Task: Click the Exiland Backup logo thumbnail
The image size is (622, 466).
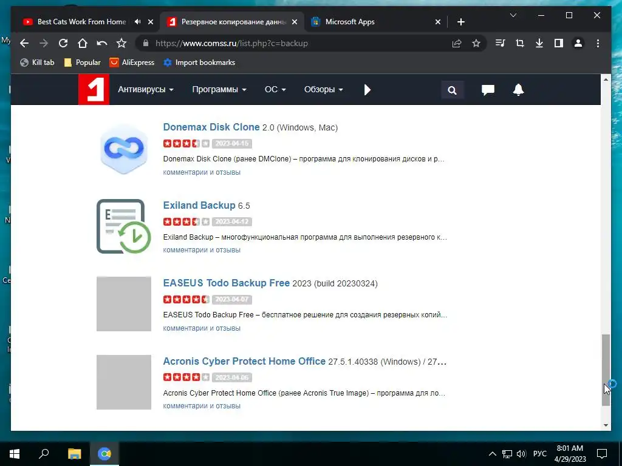Action: tap(124, 226)
